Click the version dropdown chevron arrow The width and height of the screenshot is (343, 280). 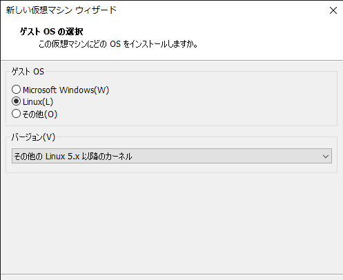(326, 157)
